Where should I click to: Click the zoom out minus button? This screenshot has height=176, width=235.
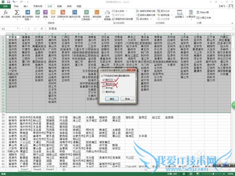point(203,174)
